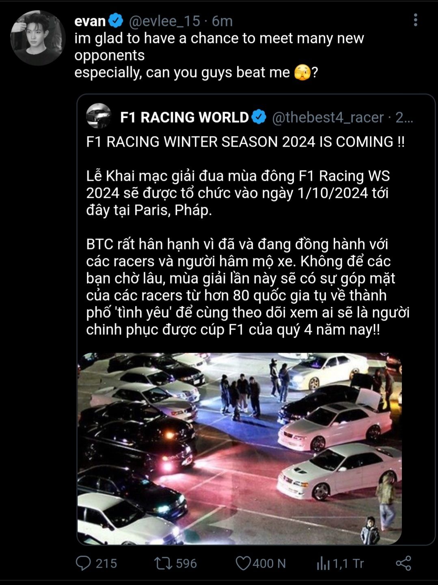Screen dimensions: 438x585
Task: Open the @thebest4_racer handle
Action: [x=328, y=117]
